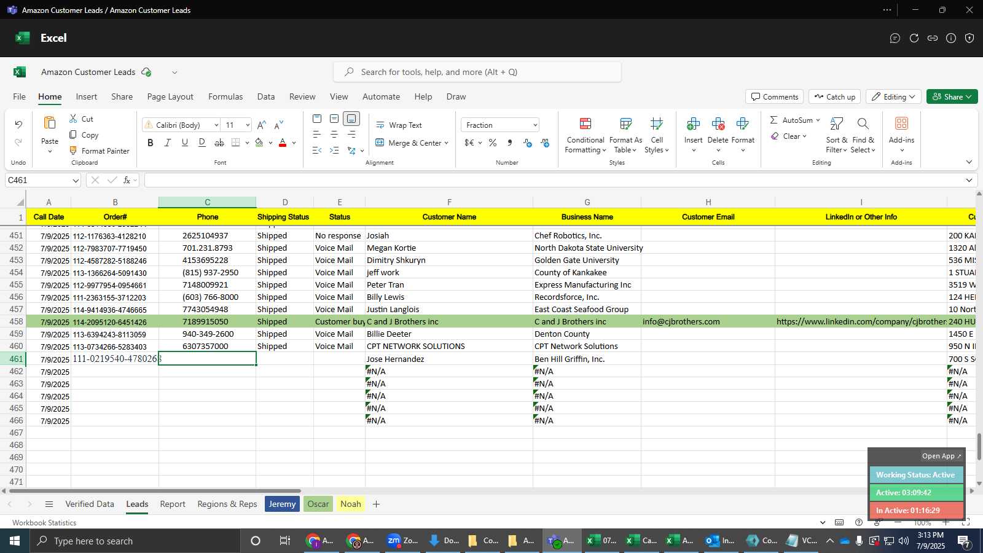Switch to the Verified Data sheet
Screen dimensions: 983x553
(90, 504)
